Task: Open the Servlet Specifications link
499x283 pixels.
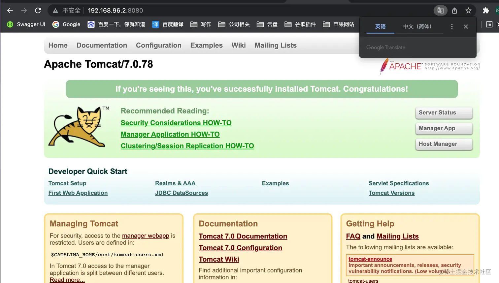Action: [x=399, y=183]
